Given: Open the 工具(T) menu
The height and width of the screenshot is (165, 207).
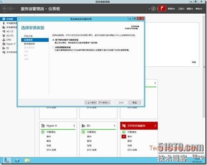Looking at the screenshot, I should tap(181, 8).
